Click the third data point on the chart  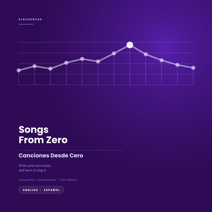tap(50, 69)
